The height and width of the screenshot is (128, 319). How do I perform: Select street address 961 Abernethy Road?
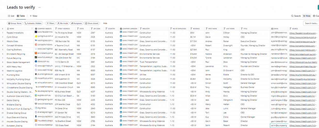[x=64, y=50]
